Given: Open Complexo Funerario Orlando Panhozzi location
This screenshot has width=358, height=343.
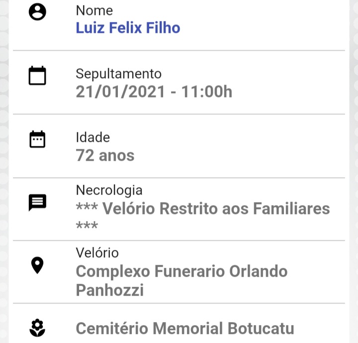Looking at the screenshot, I should pos(181,280).
